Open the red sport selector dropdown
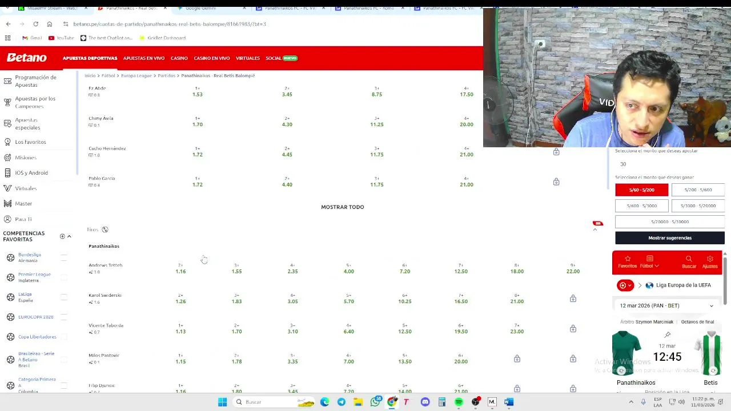 (626, 285)
